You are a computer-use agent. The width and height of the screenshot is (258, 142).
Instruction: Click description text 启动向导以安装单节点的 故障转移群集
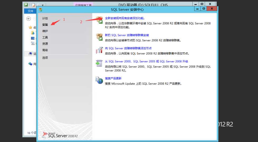point(143,40)
